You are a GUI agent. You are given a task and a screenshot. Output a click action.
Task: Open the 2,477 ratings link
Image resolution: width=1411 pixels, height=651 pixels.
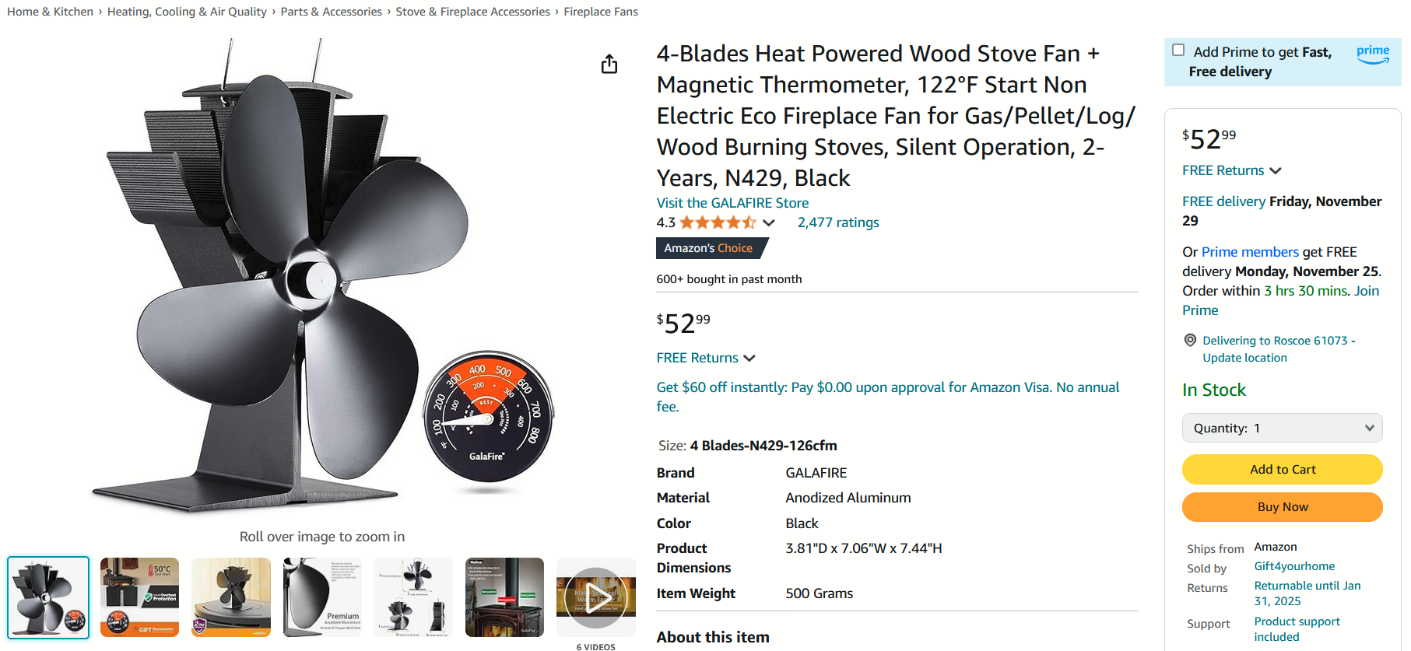coord(837,222)
